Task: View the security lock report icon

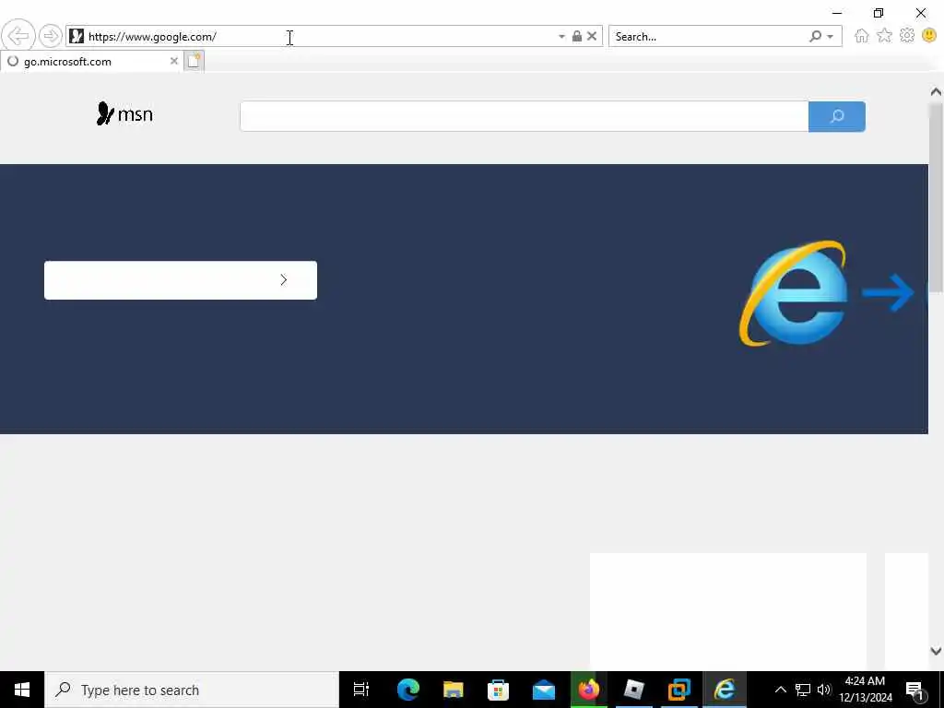Action: [x=577, y=36]
